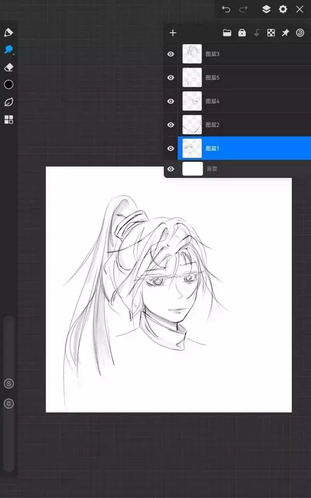This screenshot has height=498, width=311.
Task: Toggle the Layers panel stack icon
Action: tap(266, 9)
